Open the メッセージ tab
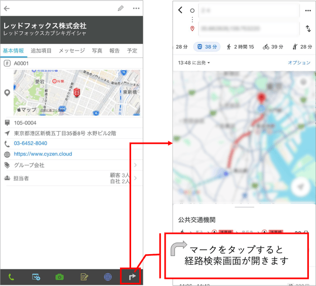 pos(72,51)
